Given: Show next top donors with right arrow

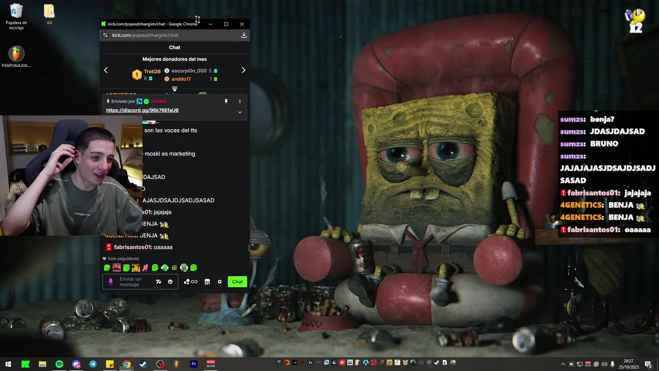Looking at the screenshot, I should (x=244, y=70).
